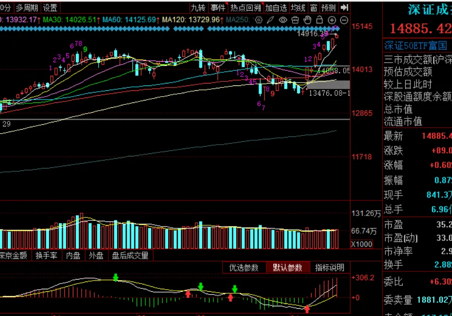
Task: Click the 14916.39 high price marker
Action: 313,33
